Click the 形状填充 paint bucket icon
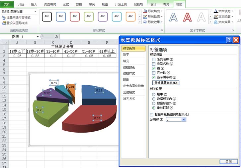The width and height of the screenshot is (241, 168). click(145, 11)
